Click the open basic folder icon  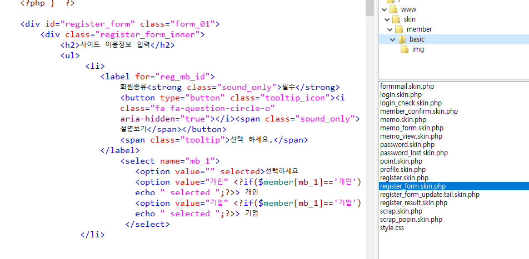coord(401,39)
